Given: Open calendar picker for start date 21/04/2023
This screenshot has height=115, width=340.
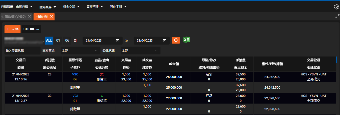Looking at the screenshot, I should coord(118,41).
